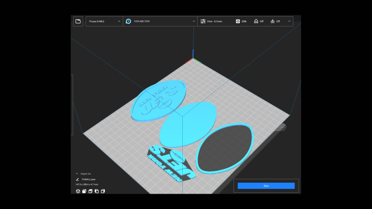372x209 pixels.
Task: Click the pencil icon beside PI3MK2_base
Action: [77, 179]
